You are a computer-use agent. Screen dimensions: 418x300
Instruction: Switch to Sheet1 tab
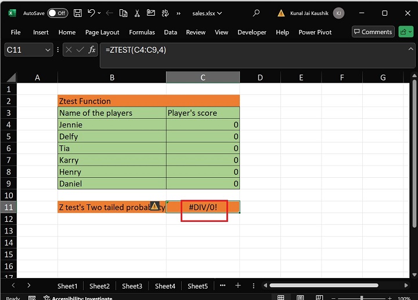[x=67, y=286]
